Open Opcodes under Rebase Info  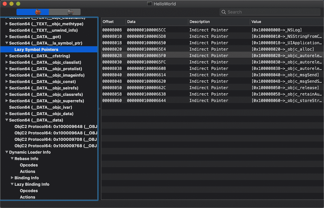click(29, 165)
